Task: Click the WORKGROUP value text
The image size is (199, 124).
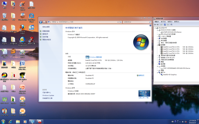Action: coord(90,84)
